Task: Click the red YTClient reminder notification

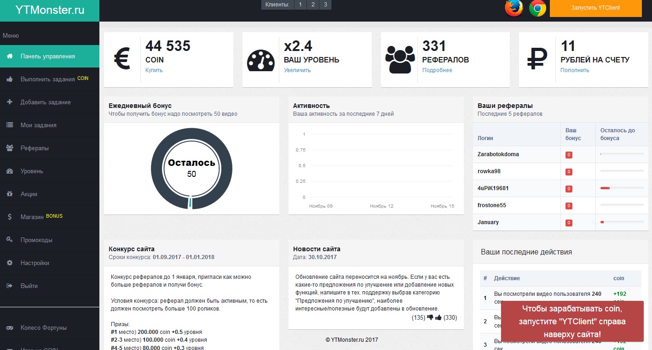Action: [x=572, y=322]
